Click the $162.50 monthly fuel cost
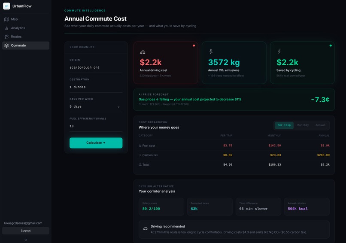 pyautogui.click(x=274, y=146)
